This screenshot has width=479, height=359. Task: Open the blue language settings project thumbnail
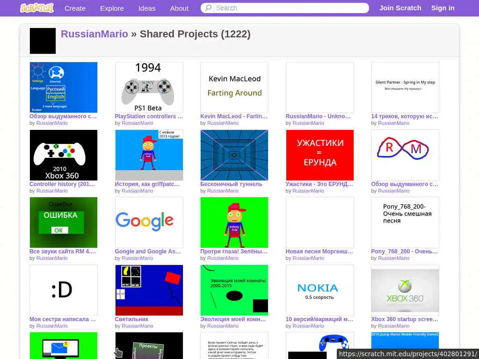pos(64,87)
